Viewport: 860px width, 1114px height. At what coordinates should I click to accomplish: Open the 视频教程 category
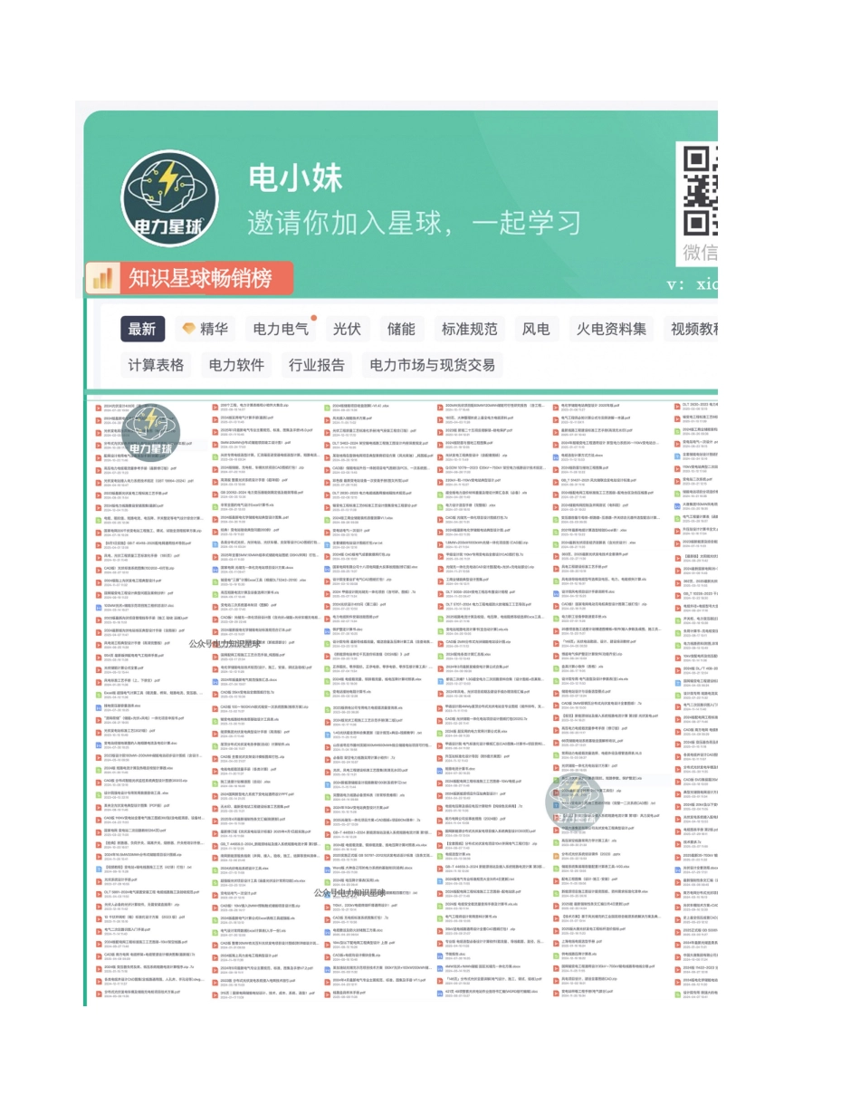tap(693, 329)
